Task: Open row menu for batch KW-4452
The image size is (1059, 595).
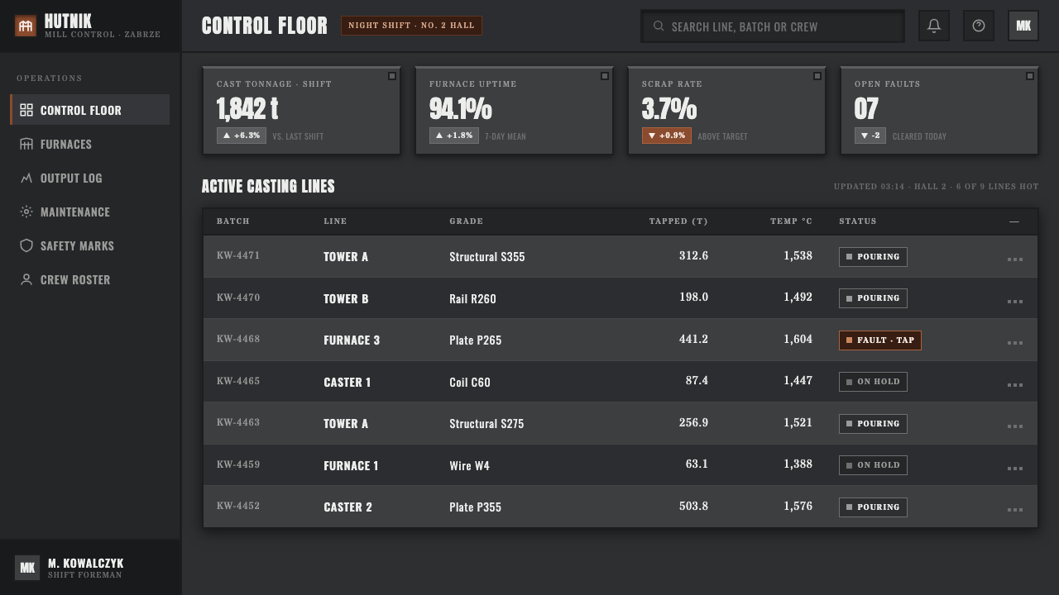Action: pyautogui.click(x=1015, y=509)
